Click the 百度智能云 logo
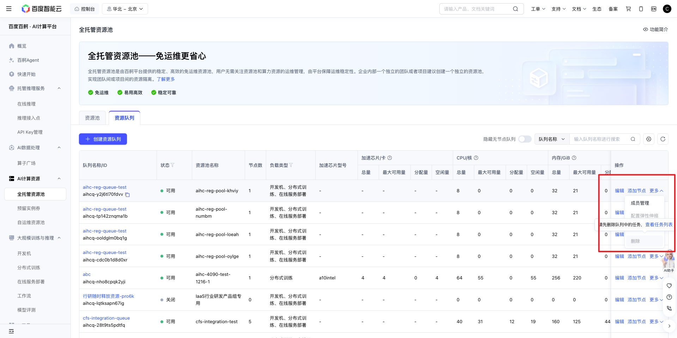Image resolution: width=677 pixels, height=338 pixels. tap(42, 9)
